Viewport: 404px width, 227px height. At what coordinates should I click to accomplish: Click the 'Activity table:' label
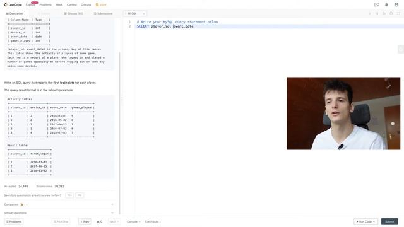click(x=20, y=99)
